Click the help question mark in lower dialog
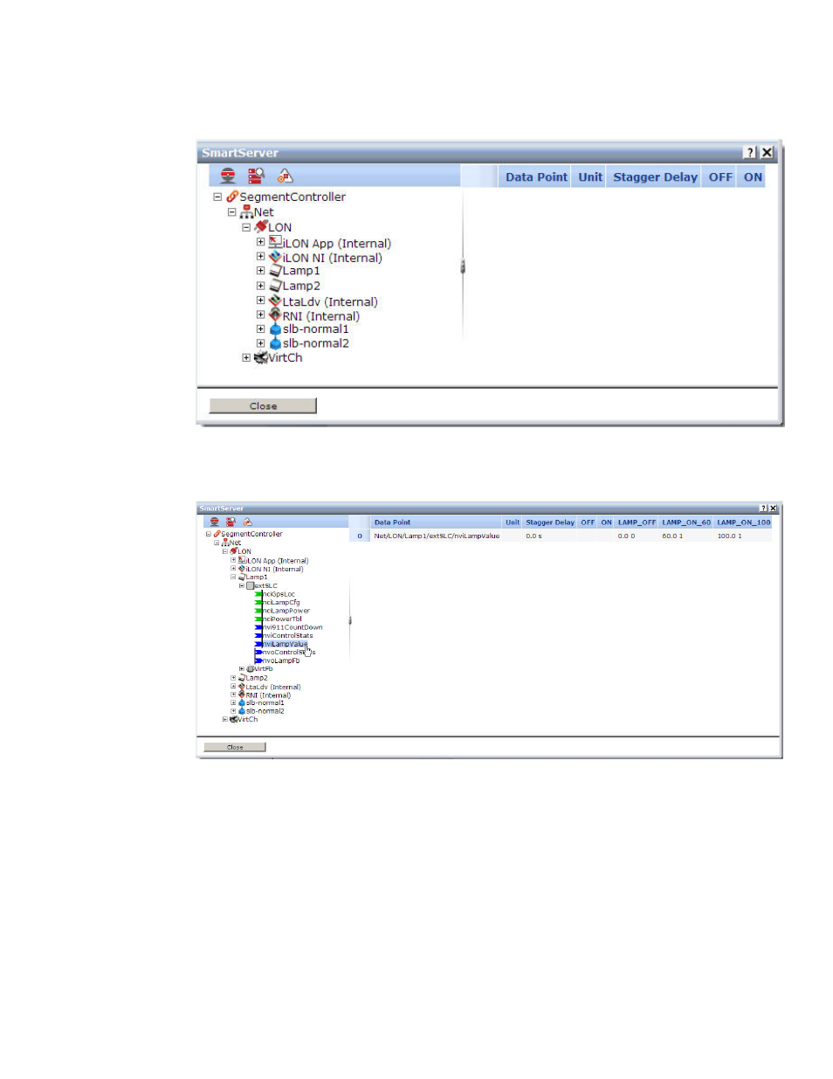Image resolution: width=833 pixels, height=1079 pixels. coord(763,508)
